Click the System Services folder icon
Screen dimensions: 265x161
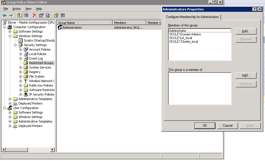26,67
